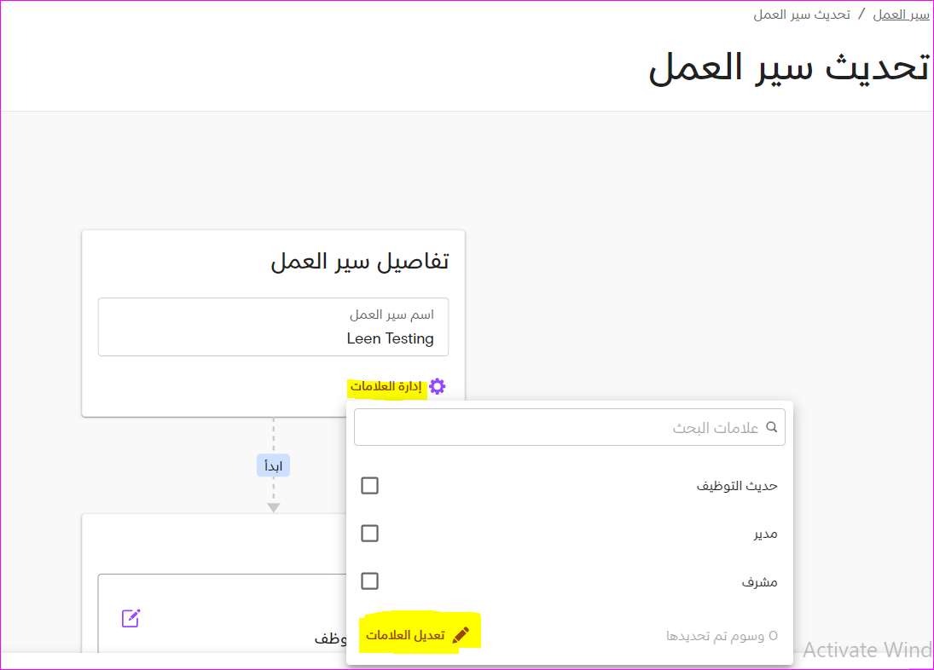Click the 0 وسوم تم تحديدها counter text
The width and height of the screenshot is (934, 670).
click(x=722, y=635)
